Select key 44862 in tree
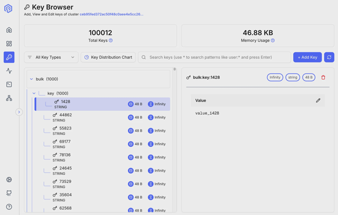Screen dimensions: 338x215 (102, 117)
